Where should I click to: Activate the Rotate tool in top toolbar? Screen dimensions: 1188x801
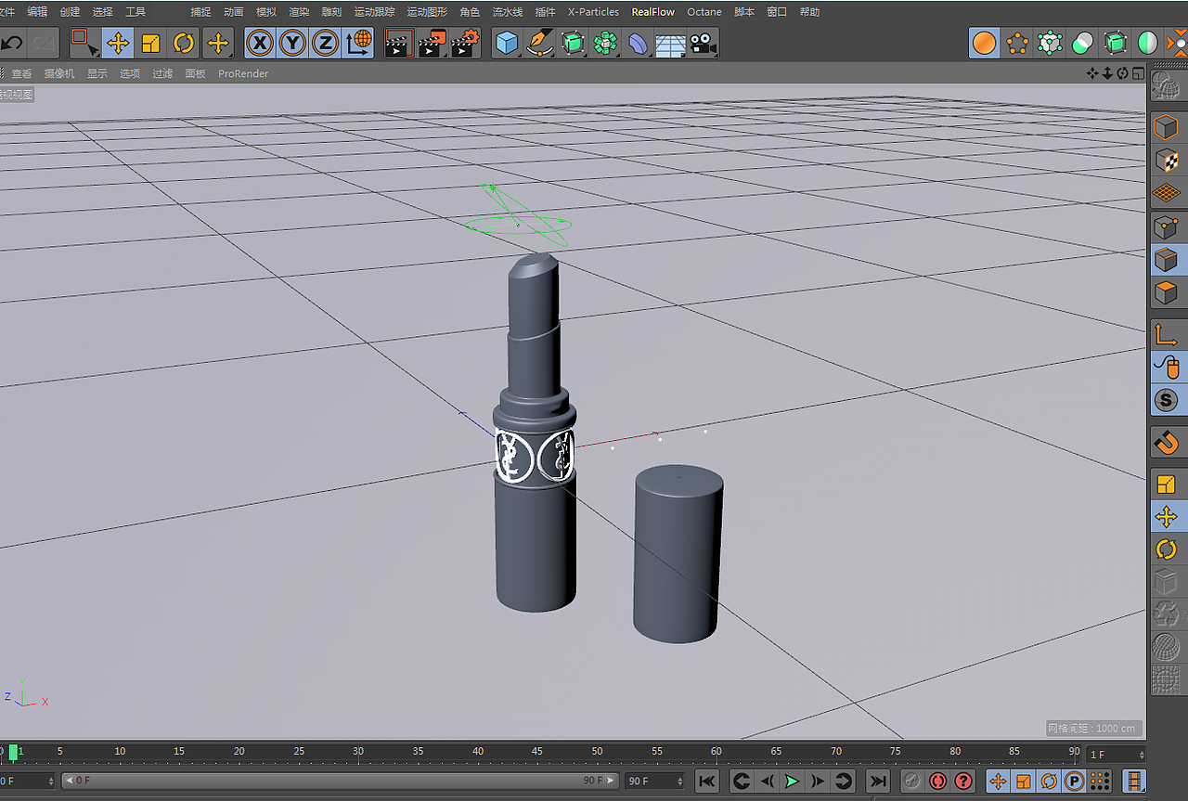pos(184,43)
